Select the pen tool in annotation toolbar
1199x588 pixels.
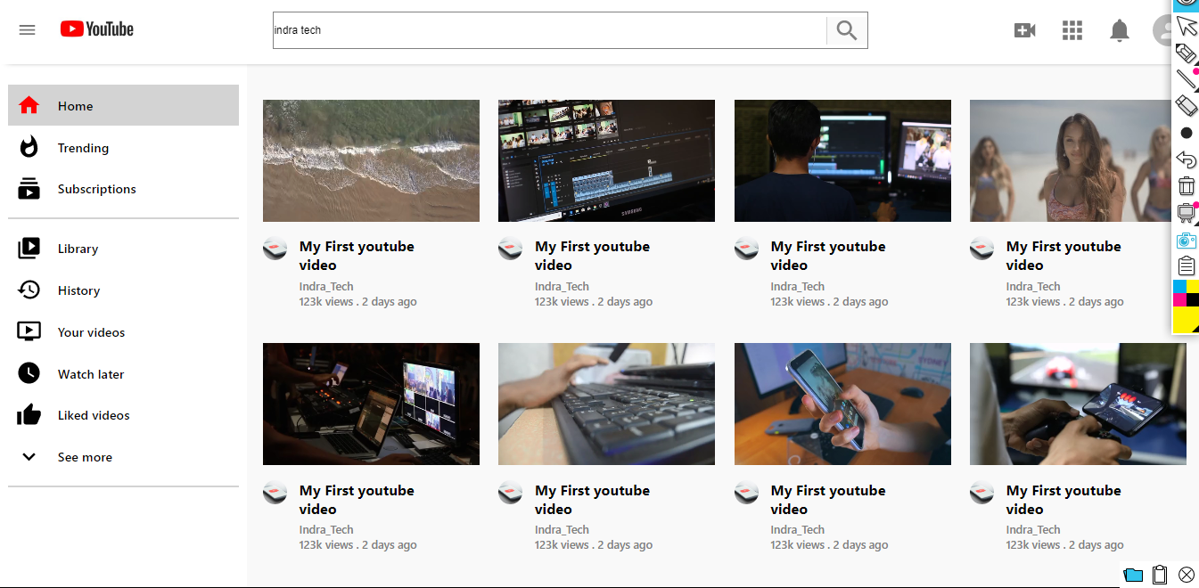pos(1187,53)
